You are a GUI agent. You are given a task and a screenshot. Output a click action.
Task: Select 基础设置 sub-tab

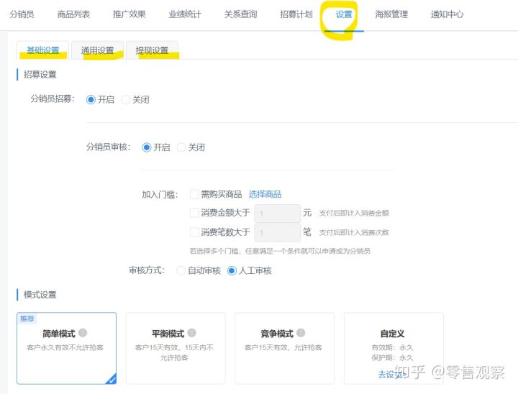tap(42, 50)
